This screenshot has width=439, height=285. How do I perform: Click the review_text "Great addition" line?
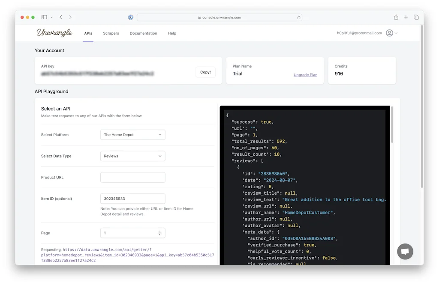[x=314, y=200]
